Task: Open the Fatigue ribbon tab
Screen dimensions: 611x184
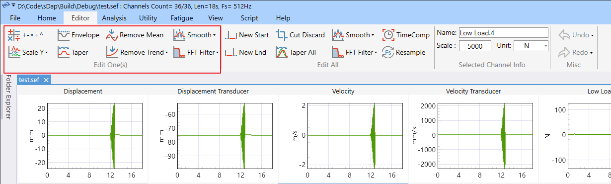Action: pos(182,18)
